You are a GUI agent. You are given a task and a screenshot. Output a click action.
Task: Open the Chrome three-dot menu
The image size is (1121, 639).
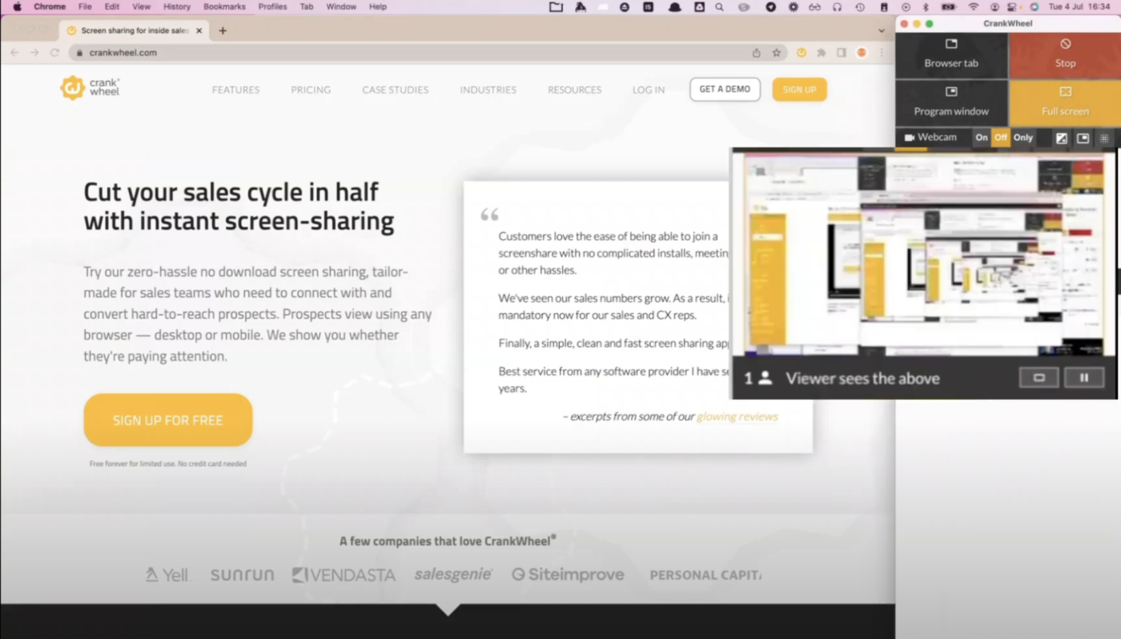(882, 53)
